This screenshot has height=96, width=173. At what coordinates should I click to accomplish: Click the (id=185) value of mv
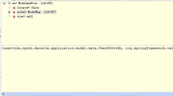tap(47, 3)
